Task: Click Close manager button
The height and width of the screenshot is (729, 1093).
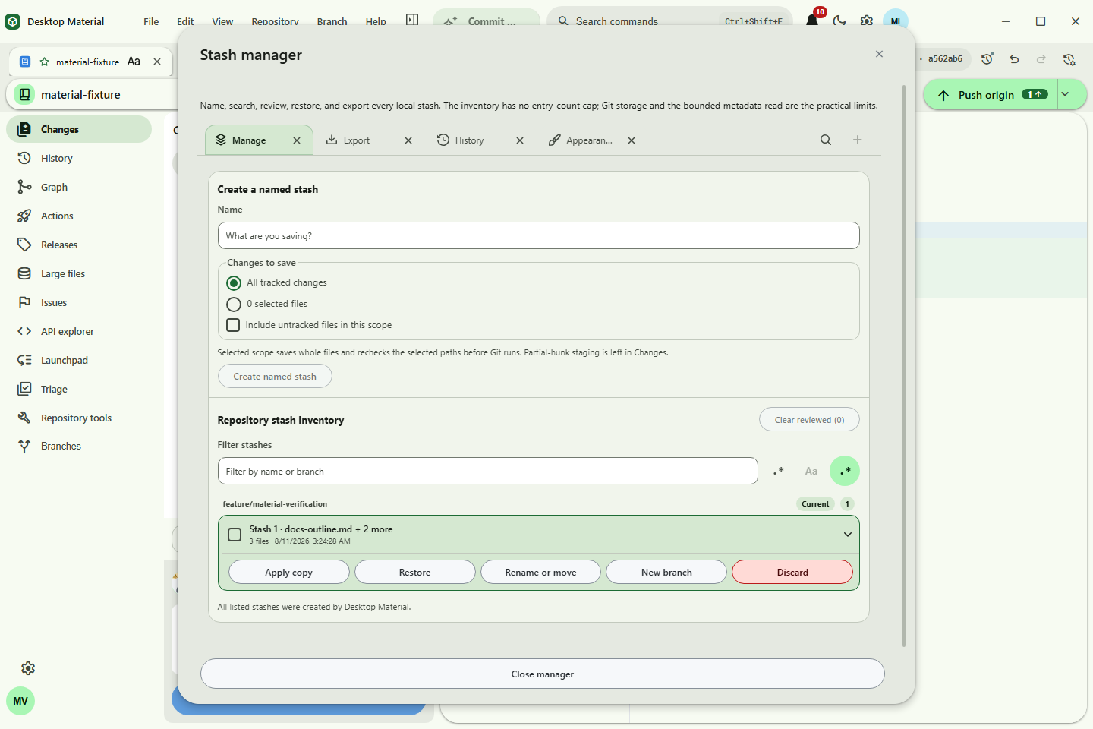Action: coord(543,674)
